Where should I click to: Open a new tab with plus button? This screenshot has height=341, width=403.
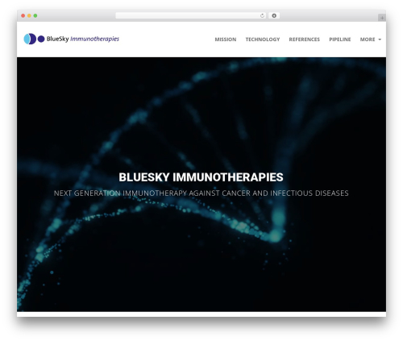382,18
